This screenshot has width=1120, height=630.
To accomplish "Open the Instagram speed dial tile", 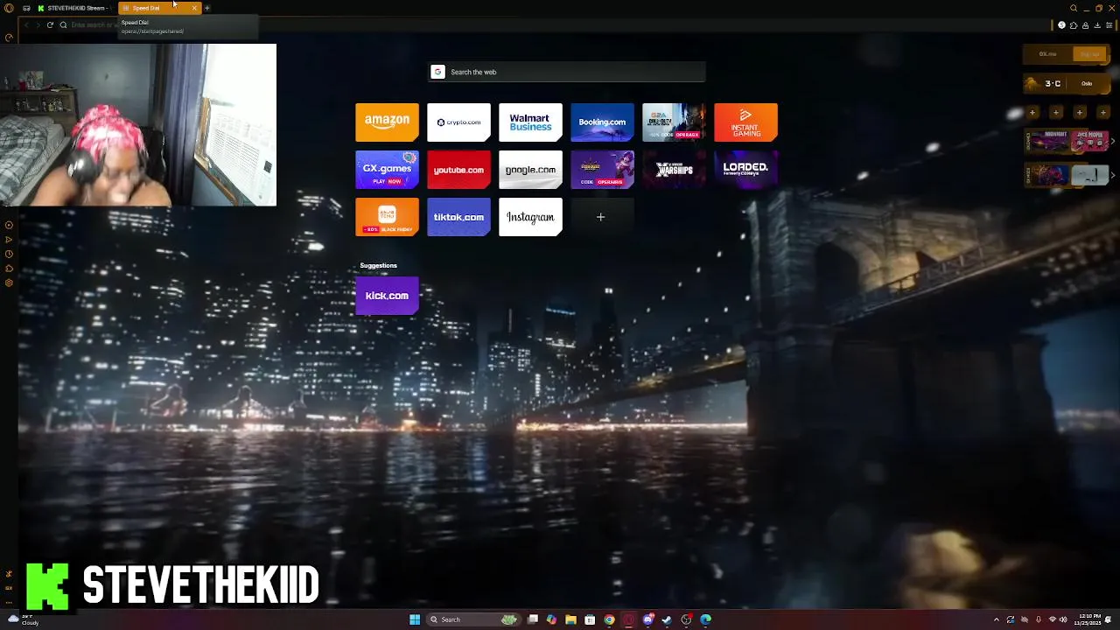I will click(530, 217).
